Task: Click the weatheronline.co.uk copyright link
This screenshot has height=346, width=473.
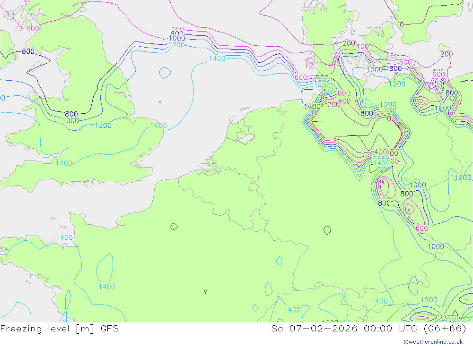Action: (433, 342)
